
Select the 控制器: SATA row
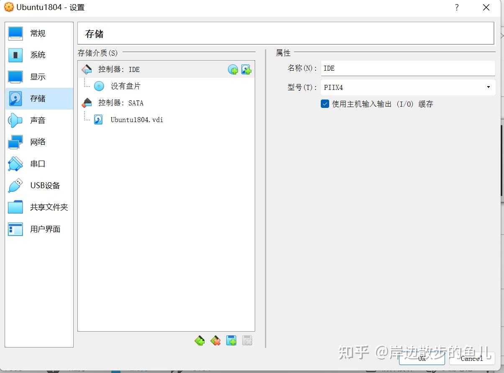click(x=166, y=103)
